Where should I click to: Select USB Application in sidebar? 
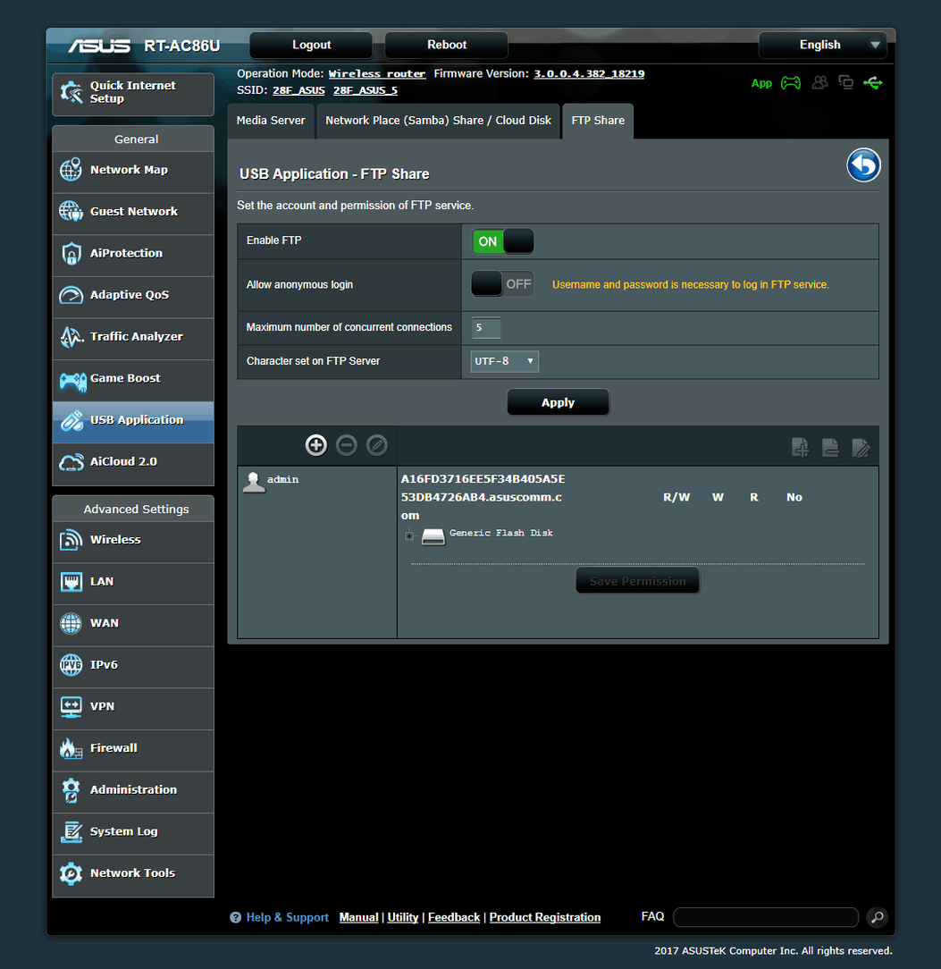click(133, 421)
